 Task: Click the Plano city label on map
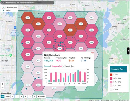(x=73, y=4)
